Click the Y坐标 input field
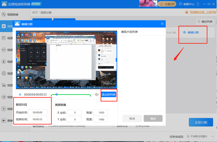 click(x=74, y=119)
